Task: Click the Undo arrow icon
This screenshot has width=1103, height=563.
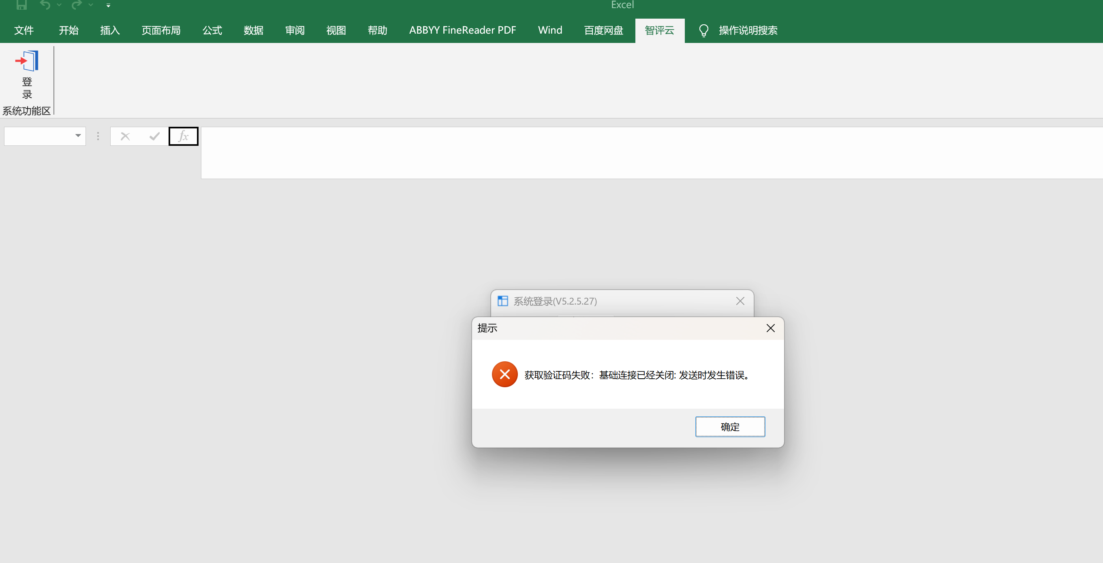Action: point(45,5)
